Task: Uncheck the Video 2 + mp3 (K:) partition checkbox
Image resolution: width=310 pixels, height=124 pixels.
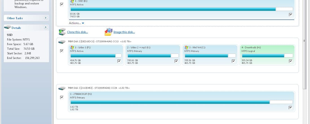Action: pyautogui.click(x=176, y=61)
